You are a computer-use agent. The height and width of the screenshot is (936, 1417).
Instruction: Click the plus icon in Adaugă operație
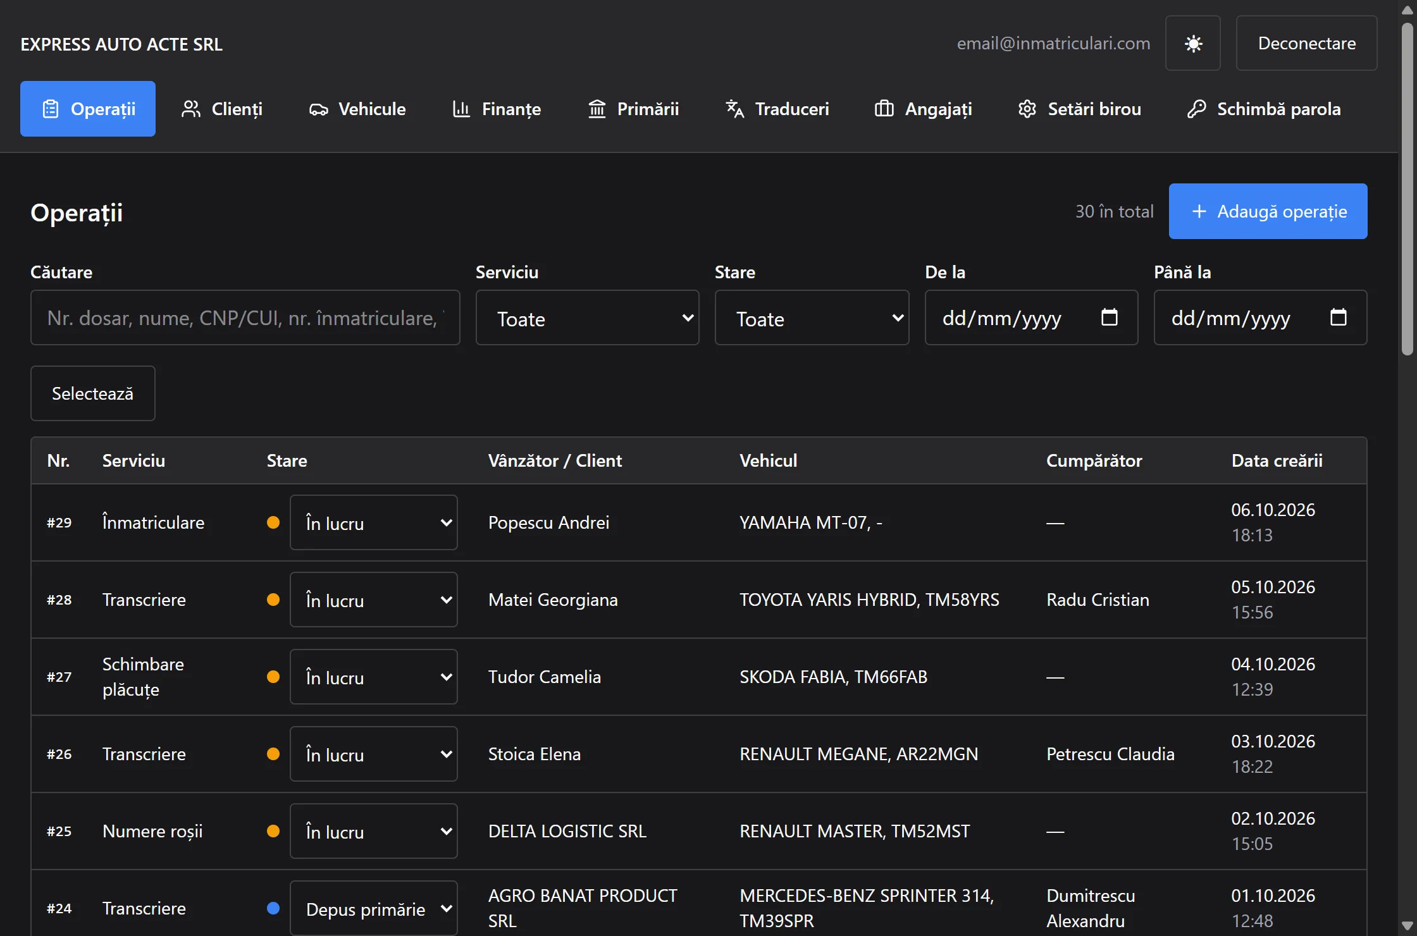[1199, 211]
